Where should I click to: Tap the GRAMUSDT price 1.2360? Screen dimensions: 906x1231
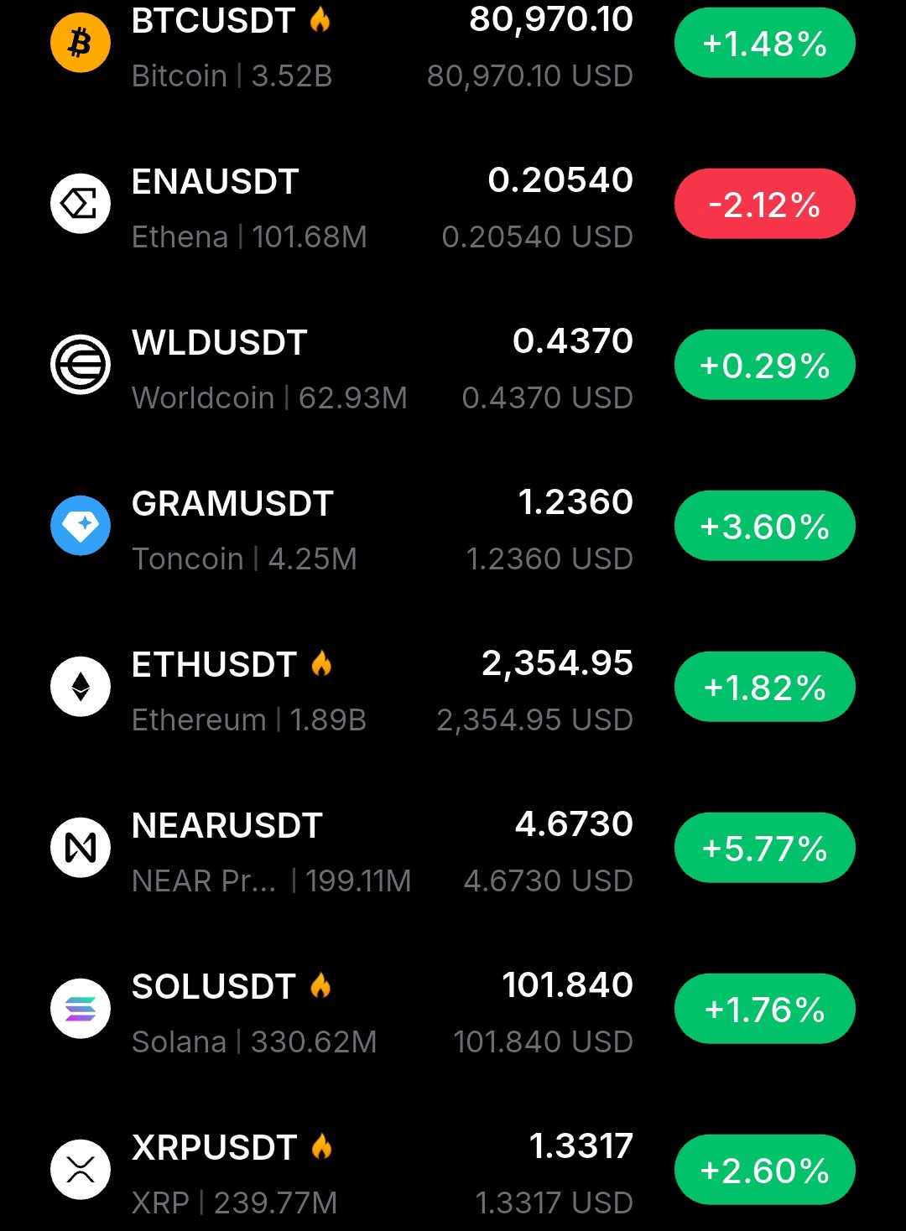coord(575,502)
